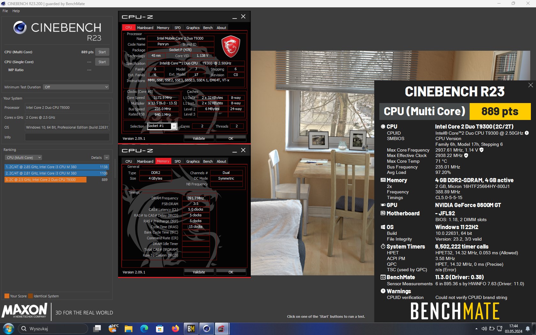Click the Info input field
The width and height of the screenshot is (536, 335).
(67, 137)
